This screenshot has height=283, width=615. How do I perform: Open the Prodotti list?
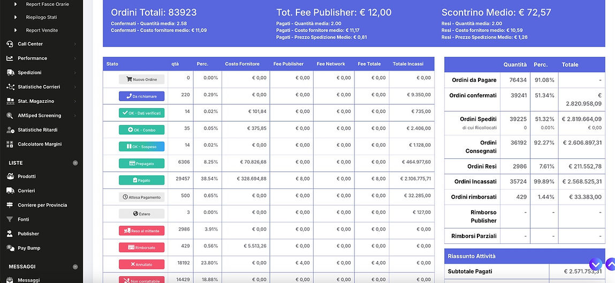(27, 177)
